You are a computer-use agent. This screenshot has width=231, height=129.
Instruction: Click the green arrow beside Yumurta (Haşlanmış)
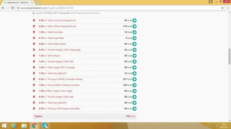click(x=134, y=20)
